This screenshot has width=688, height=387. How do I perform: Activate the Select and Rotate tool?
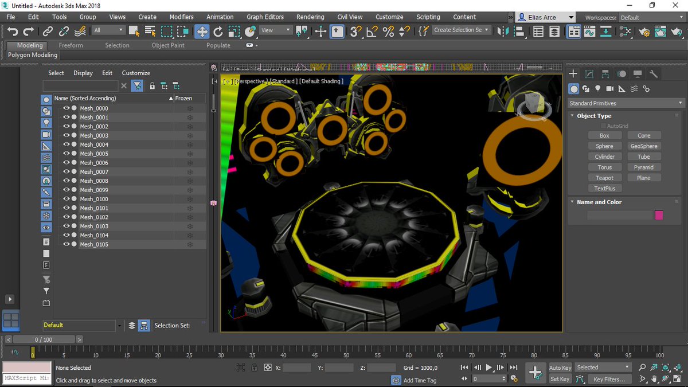point(218,32)
